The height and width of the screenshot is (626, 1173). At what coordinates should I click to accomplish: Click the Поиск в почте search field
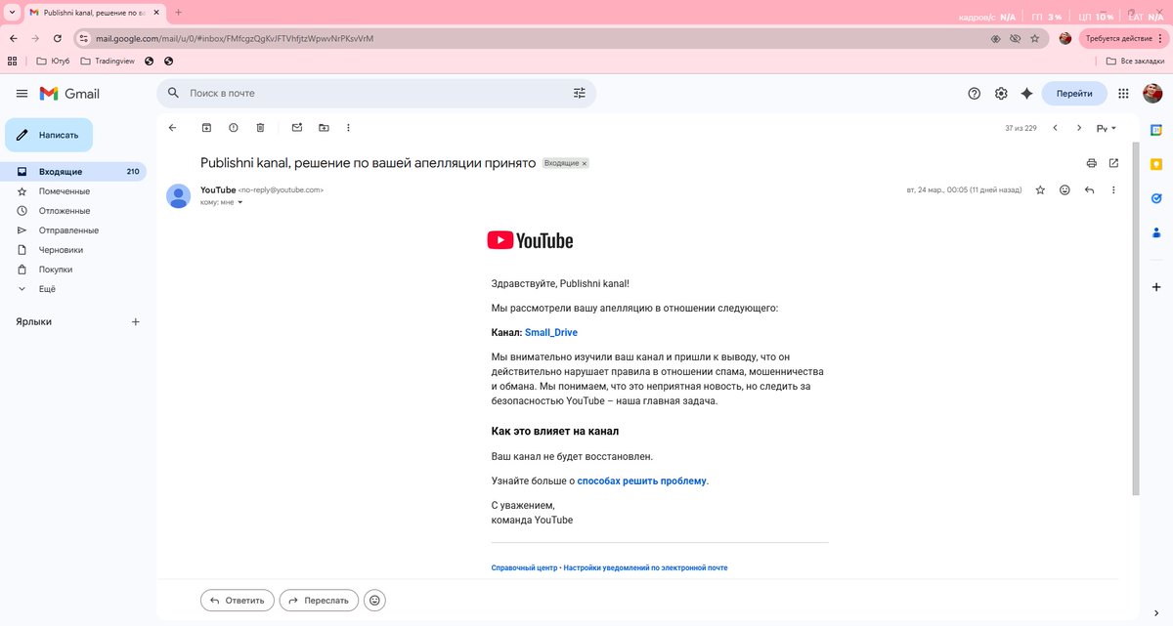coord(376,93)
